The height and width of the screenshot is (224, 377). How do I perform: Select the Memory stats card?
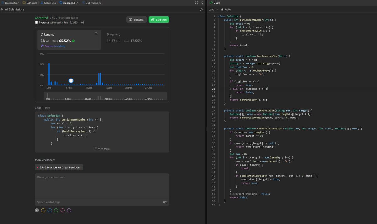tap(135, 40)
